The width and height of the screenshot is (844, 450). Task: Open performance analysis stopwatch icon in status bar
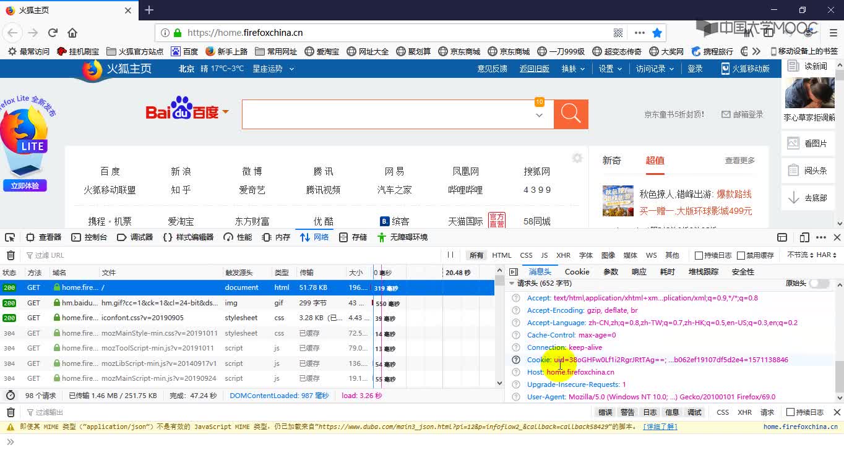click(11, 396)
